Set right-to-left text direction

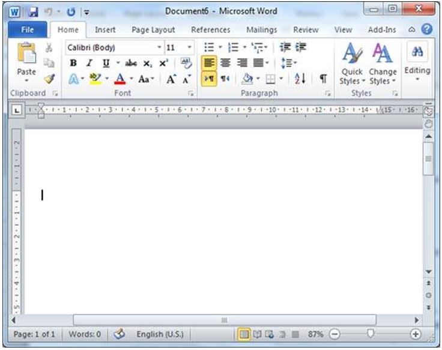[x=225, y=79]
